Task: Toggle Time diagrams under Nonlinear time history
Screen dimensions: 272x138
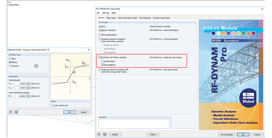Action: click(102, 65)
